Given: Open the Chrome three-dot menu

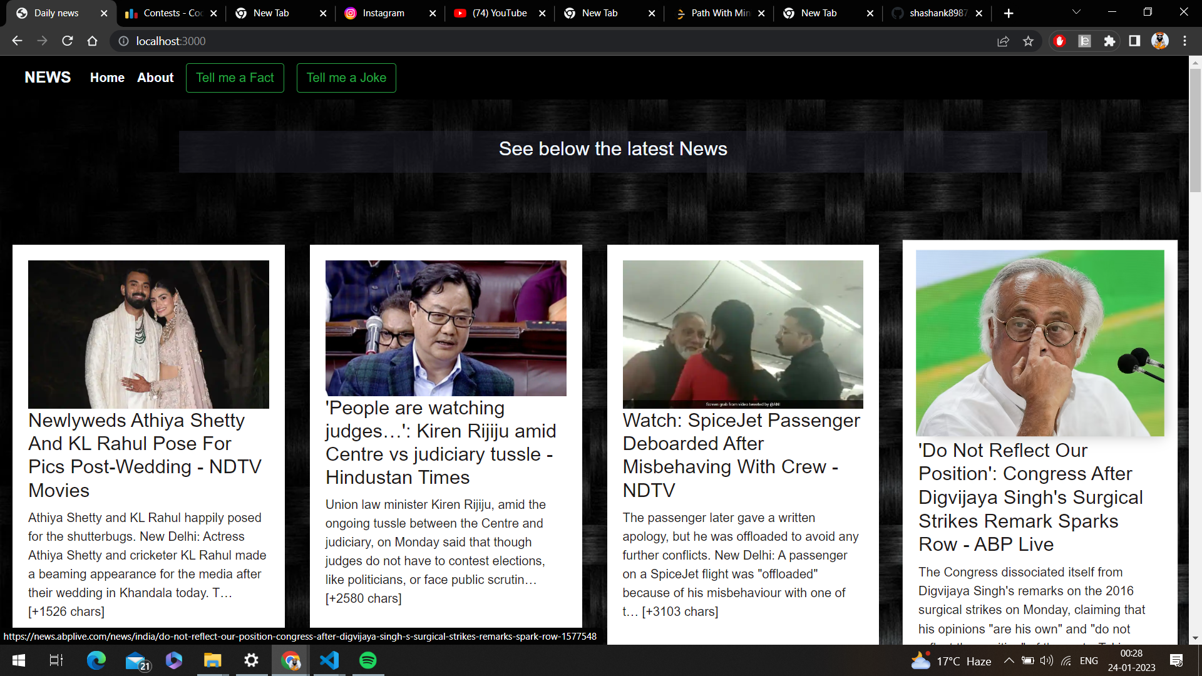Looking at the screenshot, I should 1184,41.
